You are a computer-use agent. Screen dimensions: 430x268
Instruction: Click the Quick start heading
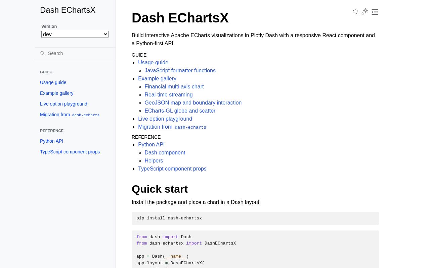[x=160, y=189]
